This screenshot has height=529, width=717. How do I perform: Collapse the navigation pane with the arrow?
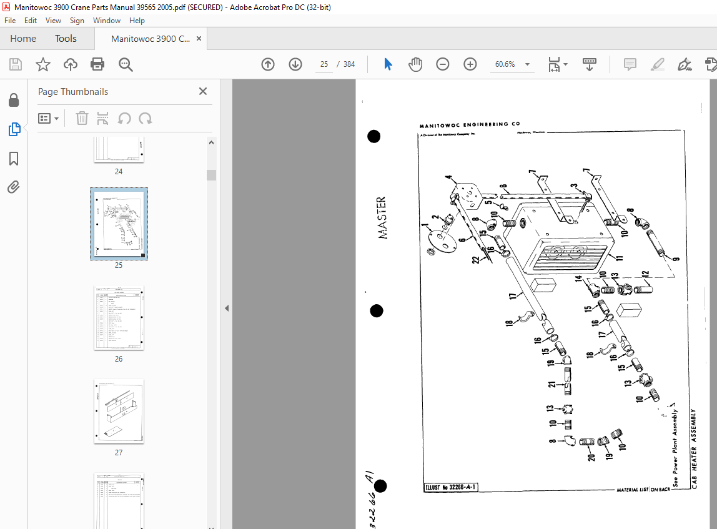click(227, 308)
